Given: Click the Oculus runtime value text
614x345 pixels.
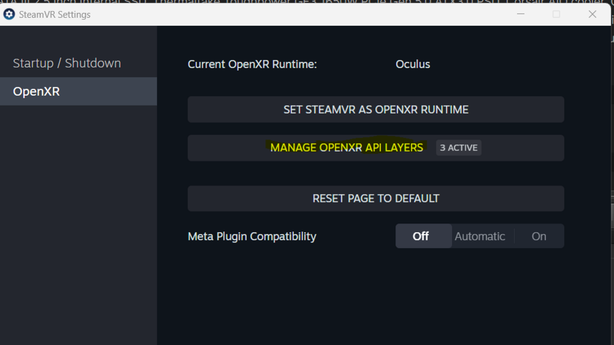Looking at the screenshot, I should (413, 64).
